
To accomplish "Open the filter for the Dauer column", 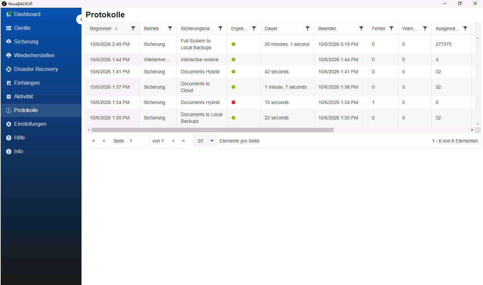I will tap(308, 28).
